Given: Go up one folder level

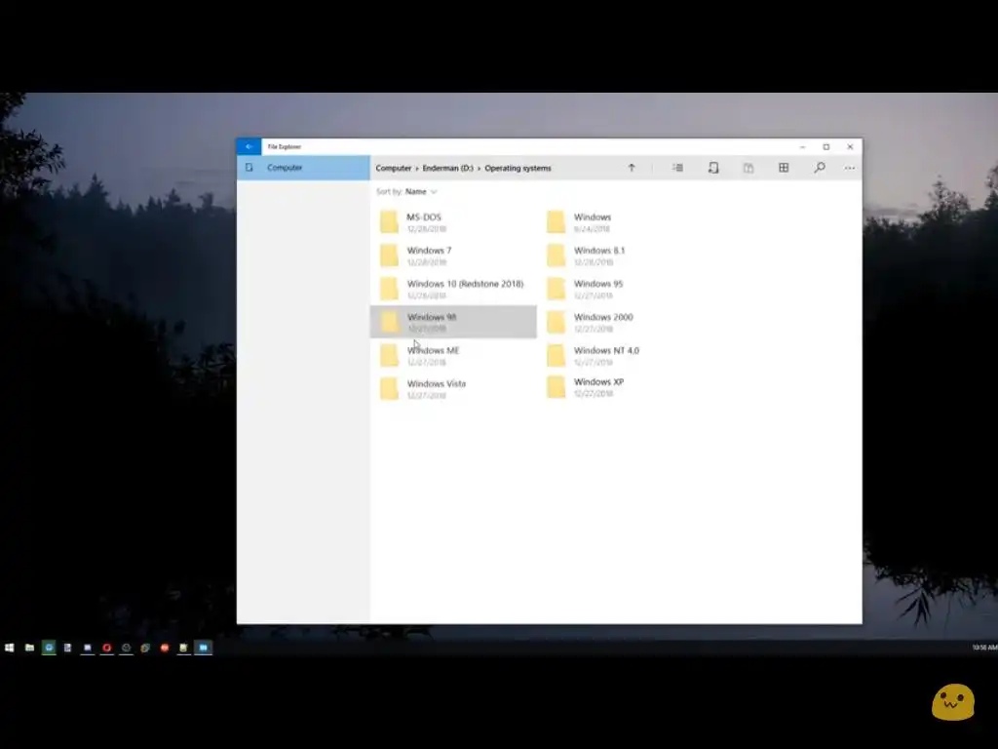Looking at the screenshot, I should [x=632, y=168].
